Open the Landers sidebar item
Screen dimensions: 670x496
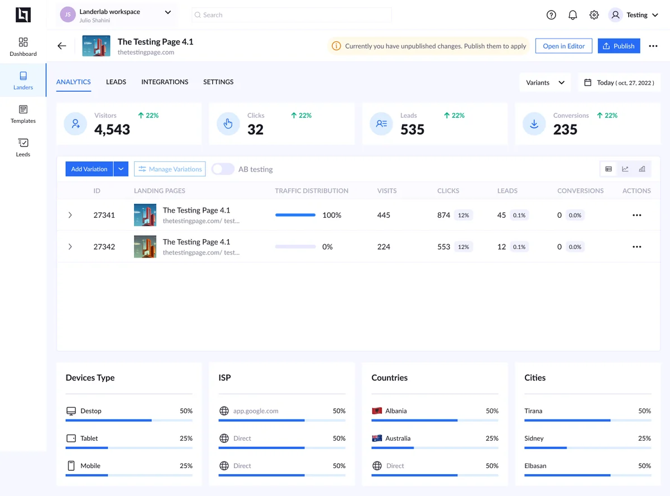pyautogui.click(x=23, y=80)
